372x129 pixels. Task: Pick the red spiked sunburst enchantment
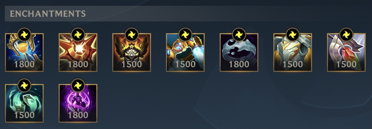[78, 52]
